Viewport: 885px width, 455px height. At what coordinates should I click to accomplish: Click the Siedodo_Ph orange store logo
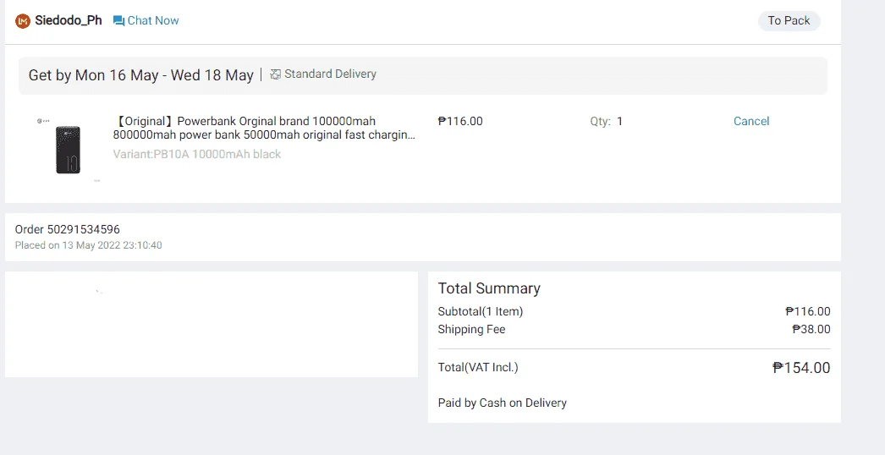23,21
